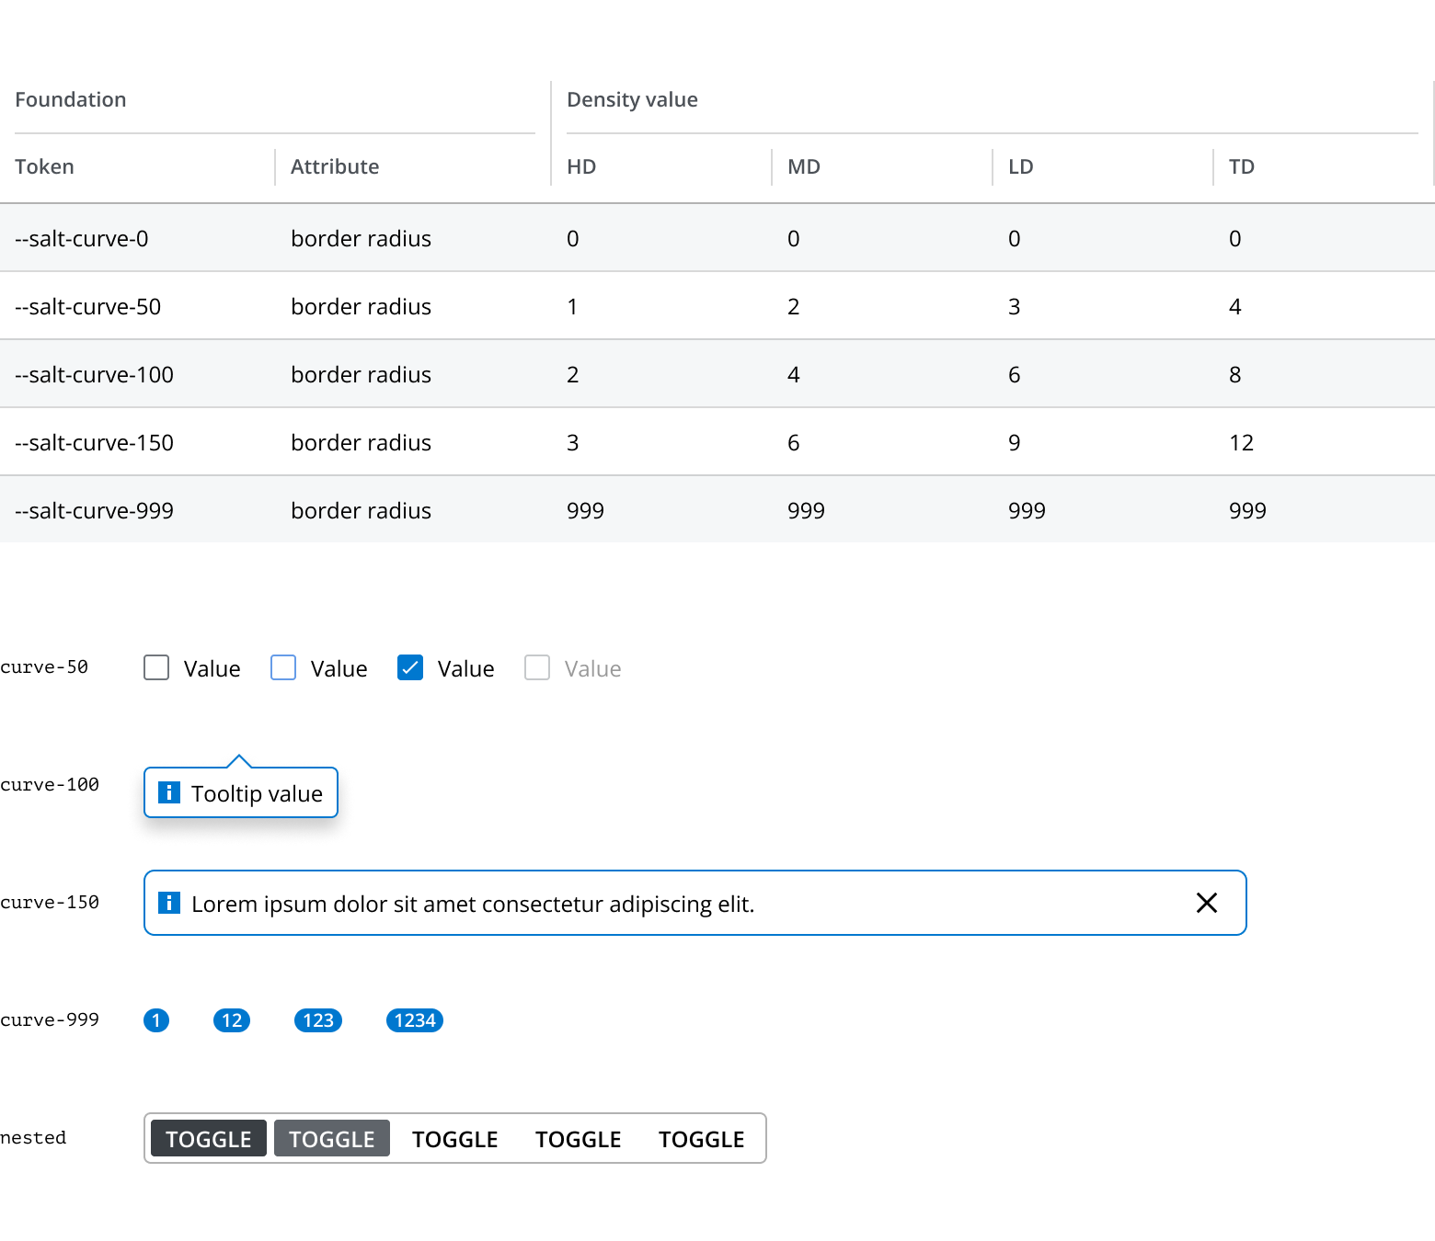Image resolution: width=1435 pixels, height=1241 pixels.
Task: Click the --salt-curve-150 token cell
Action: [95, 442]
